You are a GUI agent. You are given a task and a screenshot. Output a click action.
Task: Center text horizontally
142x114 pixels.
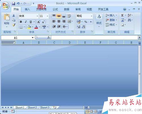click(x=59, y=21)
